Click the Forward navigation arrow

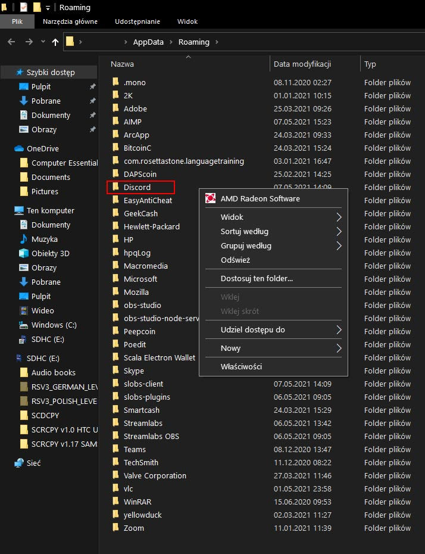click(x=29, y=42)
